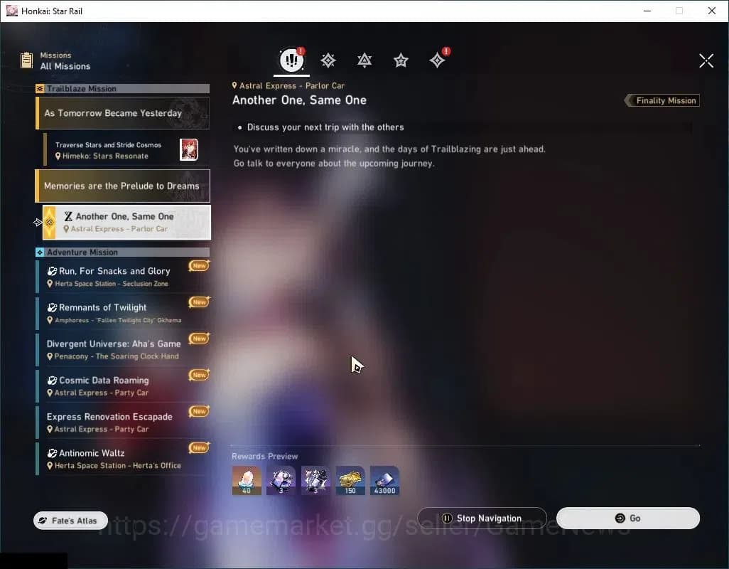
Task: Switch to the star-shaped mission category tab
Action: [401, 60]
